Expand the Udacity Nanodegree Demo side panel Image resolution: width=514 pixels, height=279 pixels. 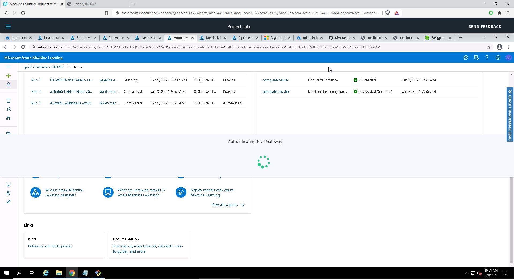point(510,92)
